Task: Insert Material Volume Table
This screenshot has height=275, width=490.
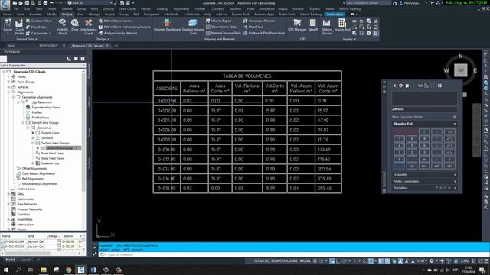Action: [x=223, y=33]
